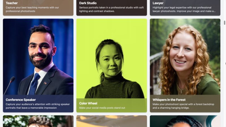Click the Lawyer photoshoot description text

184,9
